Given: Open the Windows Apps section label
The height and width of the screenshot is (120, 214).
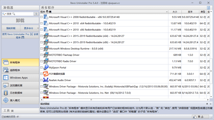Looking at the screenshot, I should click(x=19, y=77).
